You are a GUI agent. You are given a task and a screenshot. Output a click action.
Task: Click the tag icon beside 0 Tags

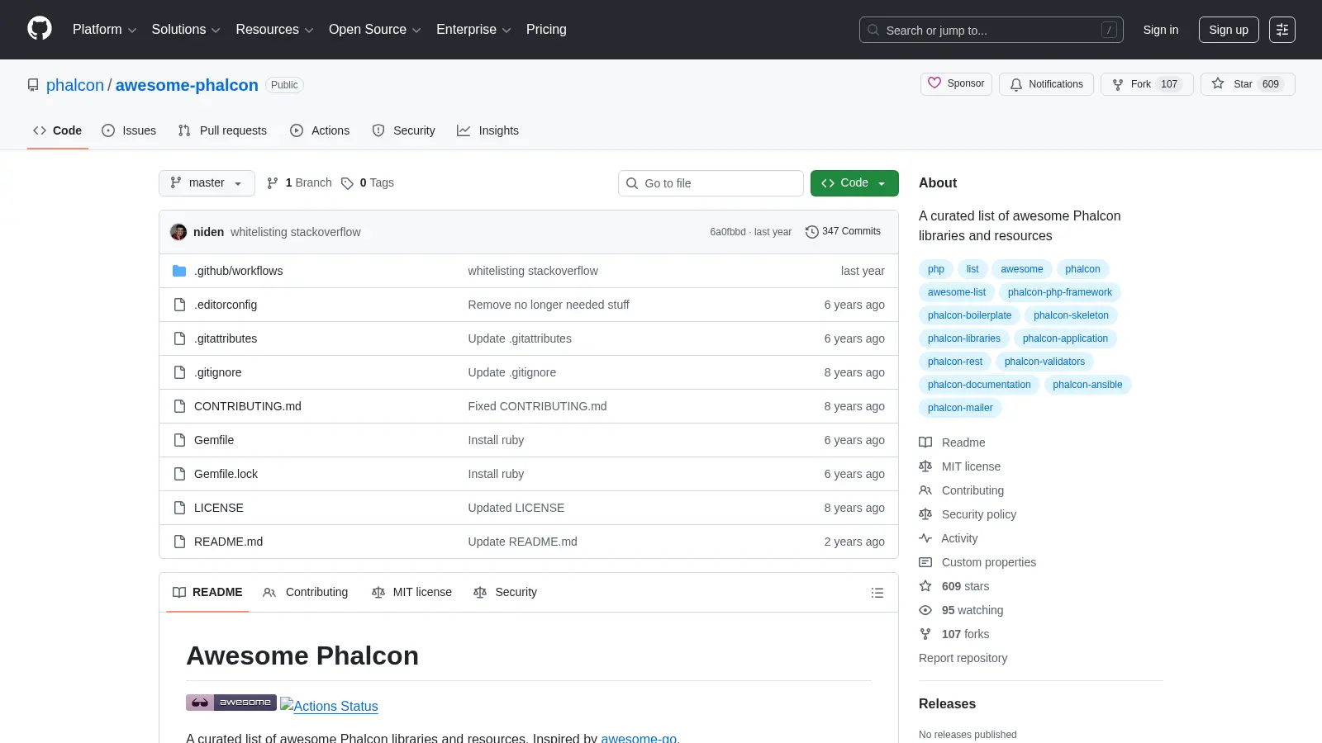348,183
